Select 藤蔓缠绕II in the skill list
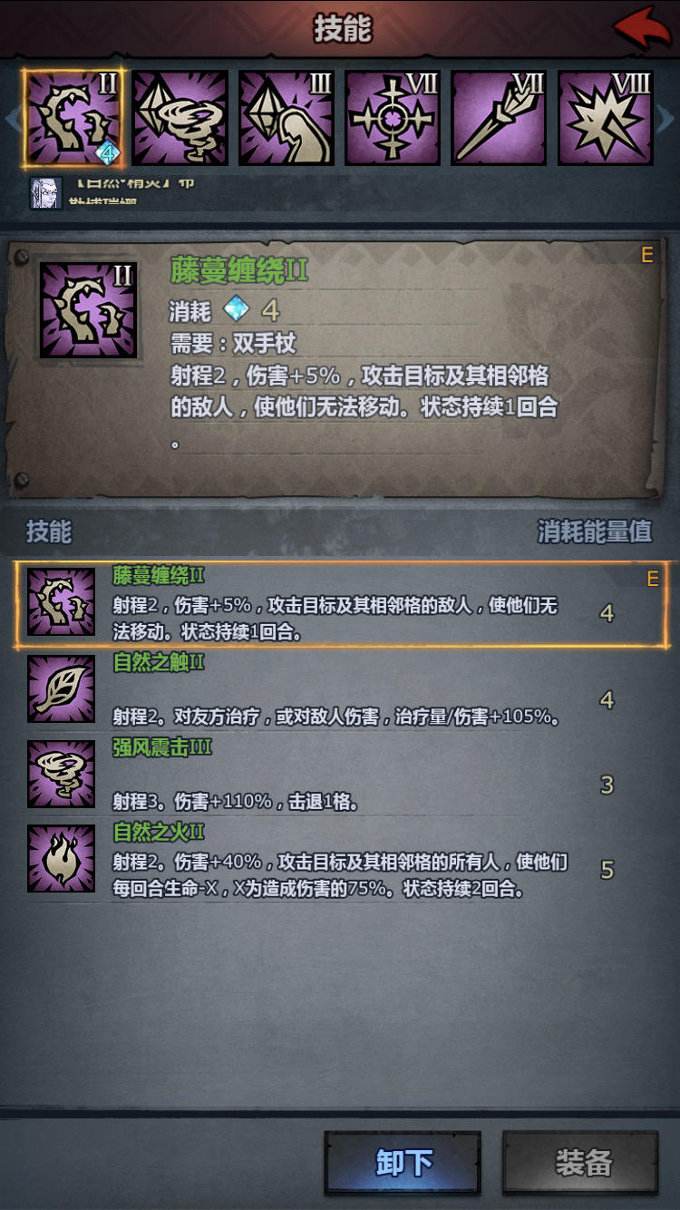The width and height of the screenshot is (680, 1210). coord(340,604)
